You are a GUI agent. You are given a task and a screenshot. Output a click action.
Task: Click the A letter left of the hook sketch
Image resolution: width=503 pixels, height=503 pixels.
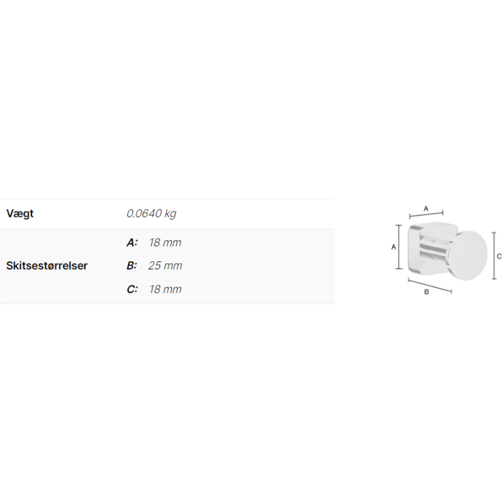[x=394, y=247]
